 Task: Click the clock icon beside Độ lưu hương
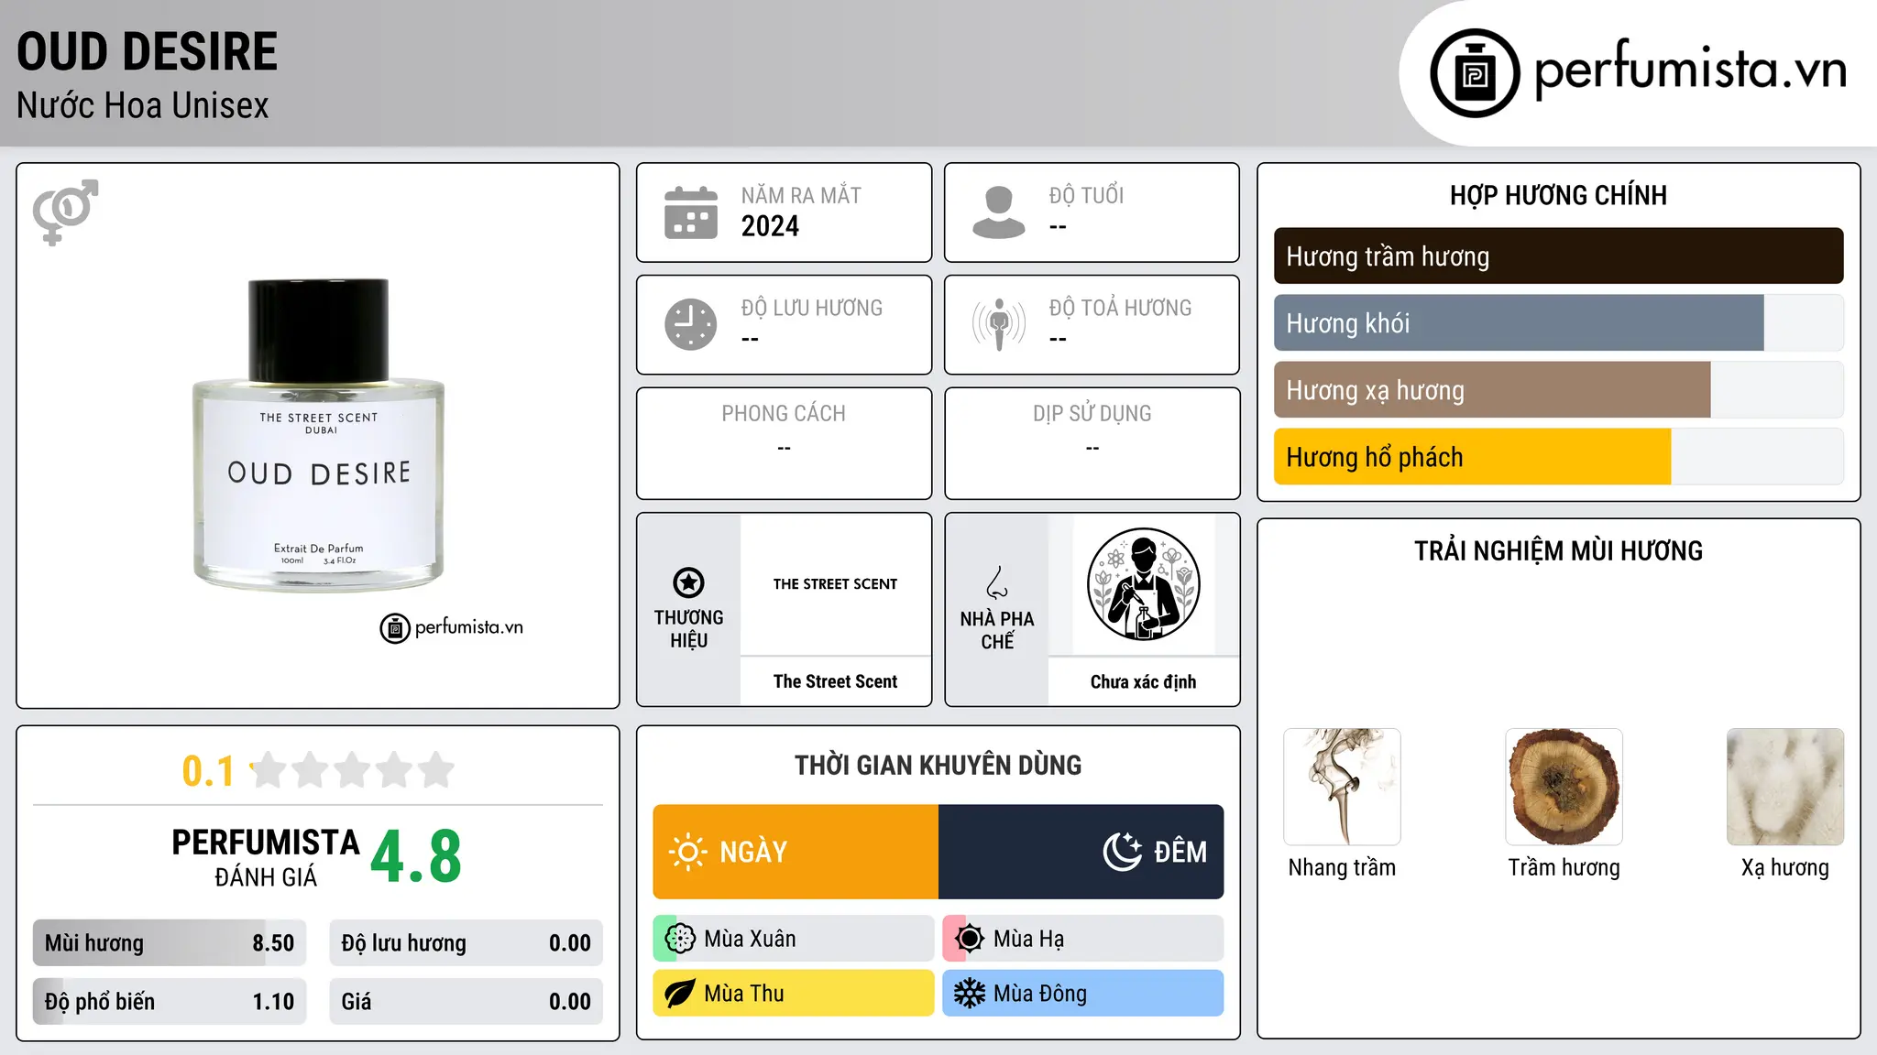pos(691,324)
